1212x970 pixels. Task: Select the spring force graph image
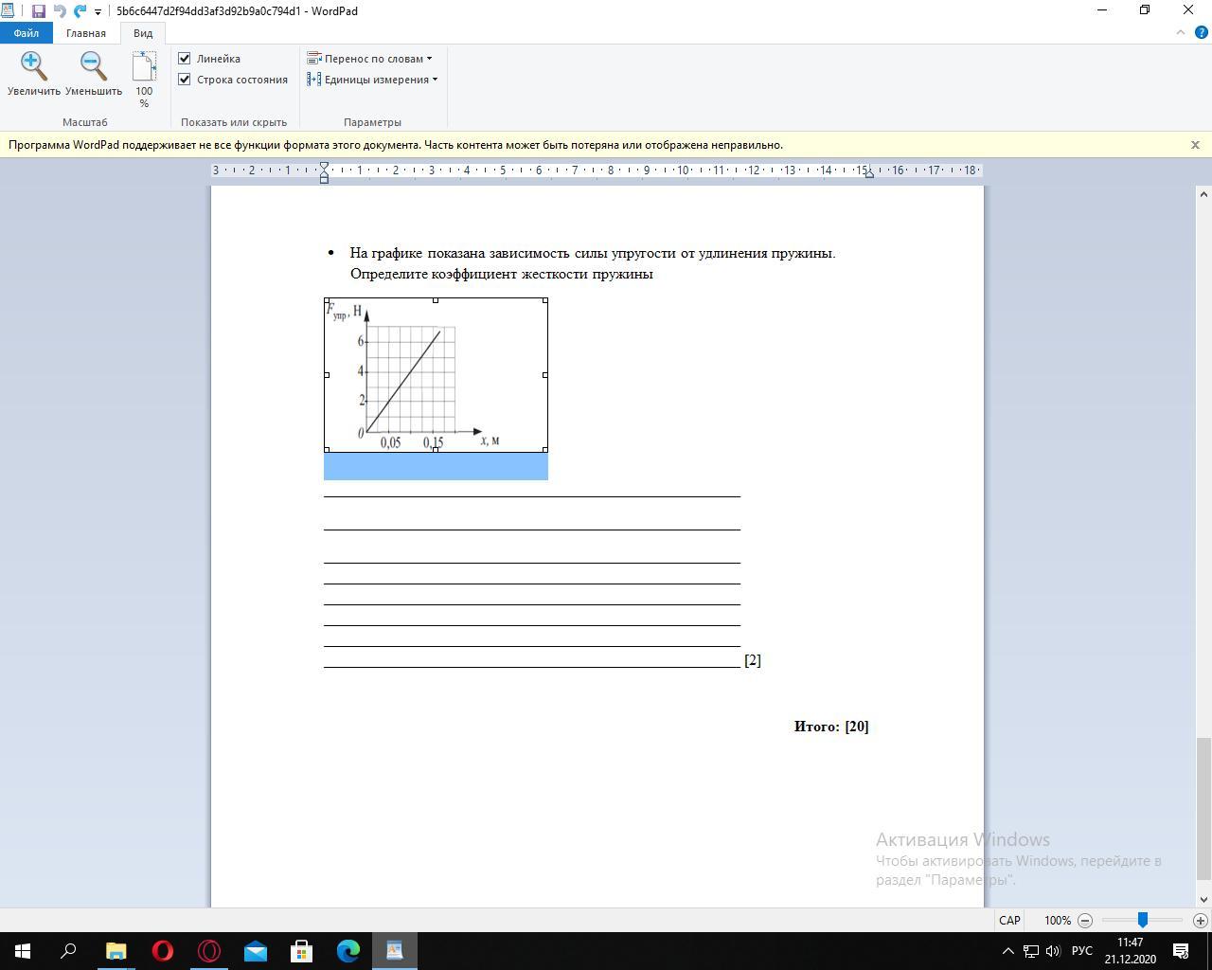[436, 375]
